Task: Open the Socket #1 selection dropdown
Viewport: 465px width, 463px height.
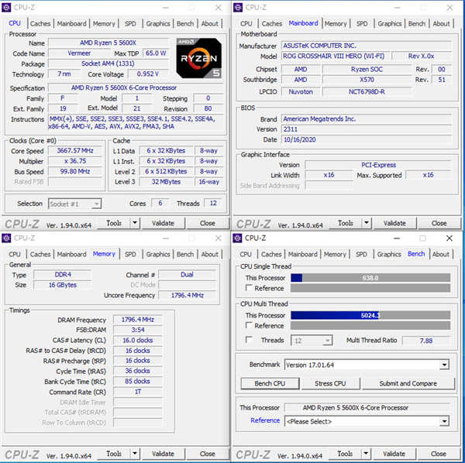Action: 74,204
